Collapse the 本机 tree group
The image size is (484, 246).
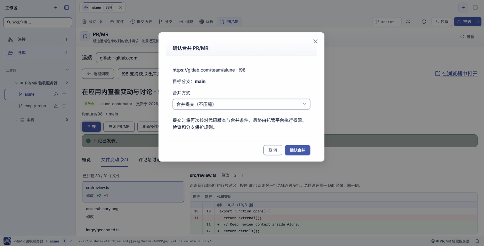tap(17, 120)
